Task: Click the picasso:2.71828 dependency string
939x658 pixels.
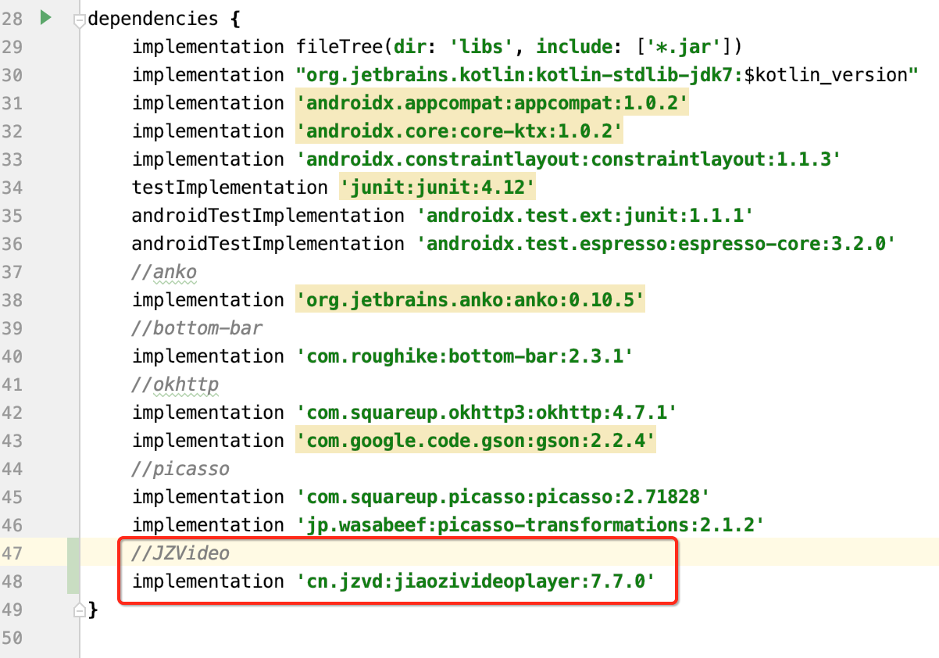Action: [502, 497]
